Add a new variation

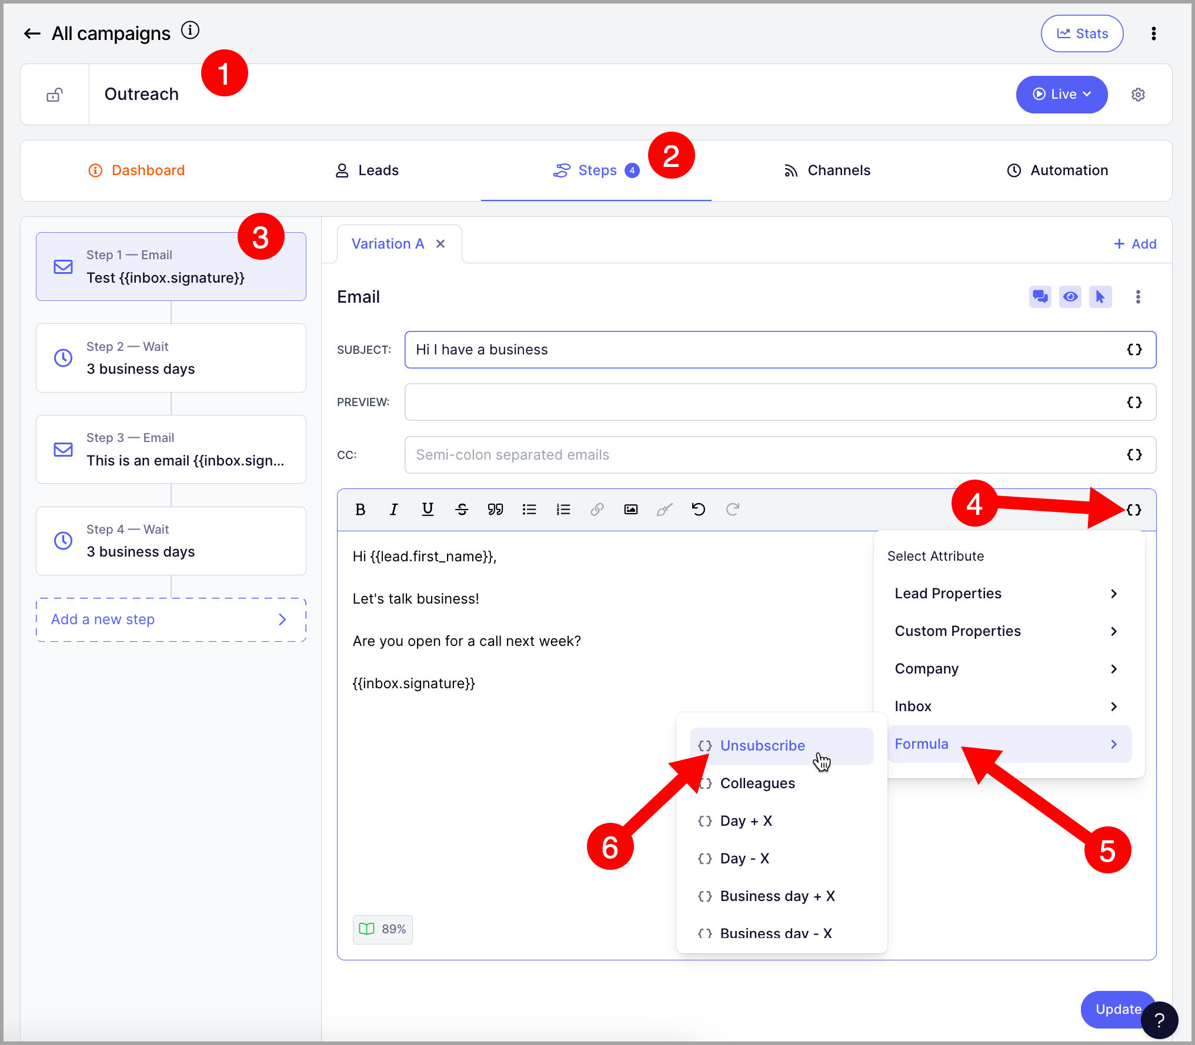point(1135,244)
